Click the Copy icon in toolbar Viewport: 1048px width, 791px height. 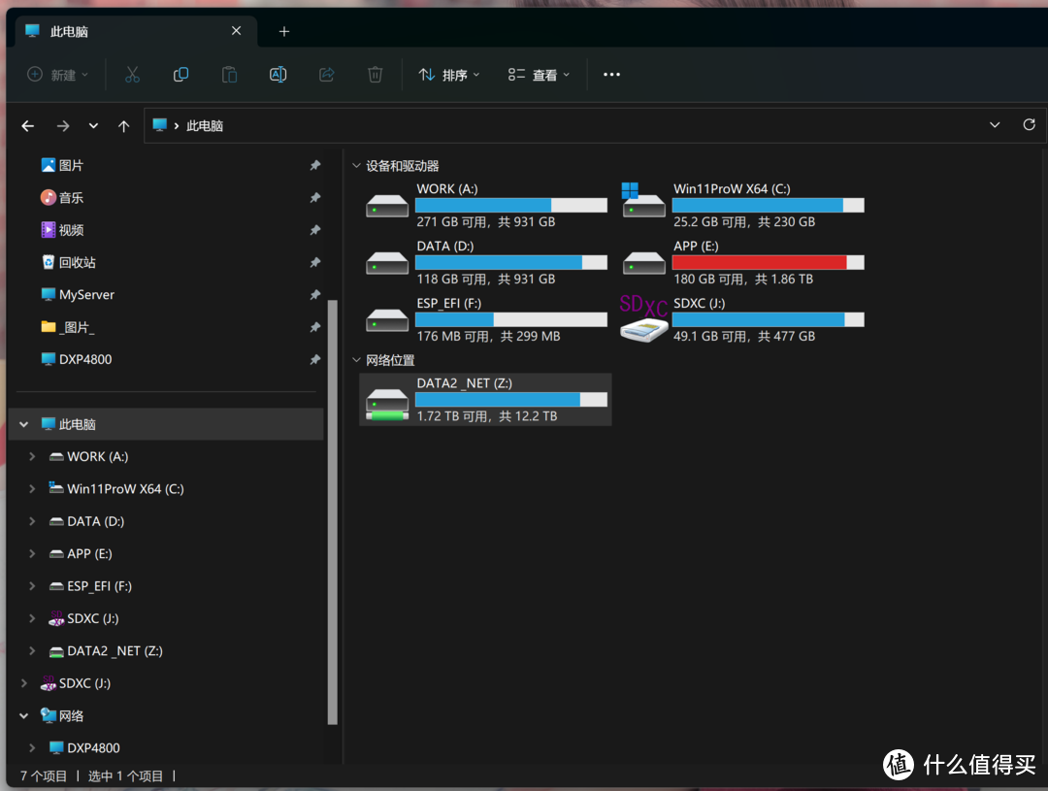coord(180,75)
